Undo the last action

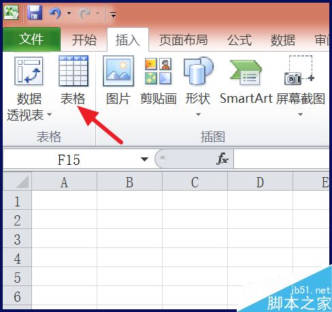click(x=55, y=13)
